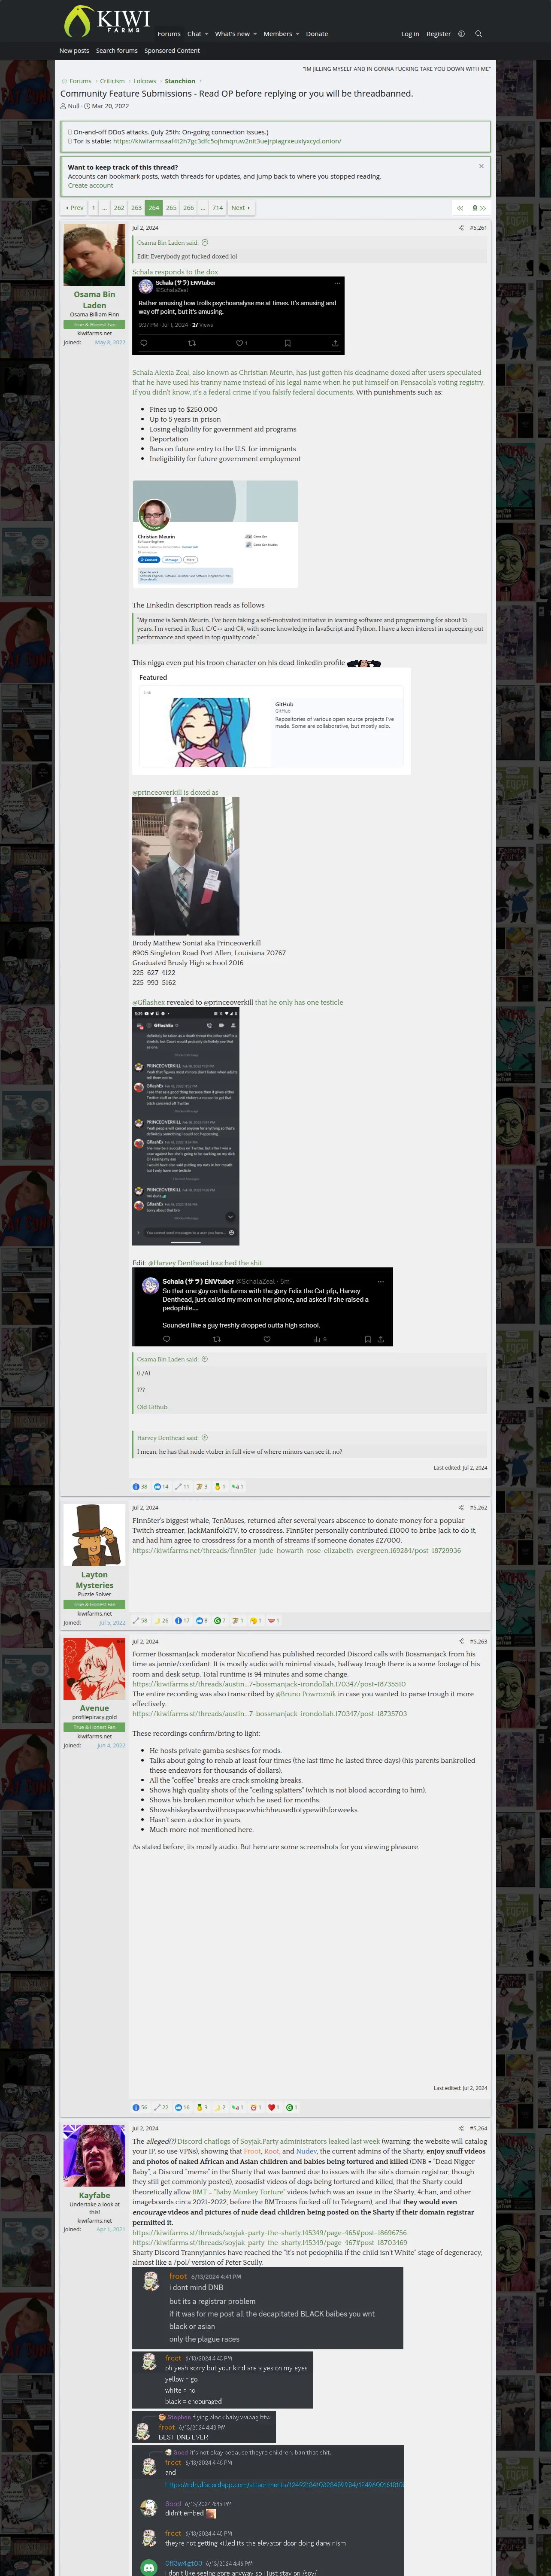Click post number #5,264 permalink
Screen dimensions: 551x2576
tap(478, 2128)
